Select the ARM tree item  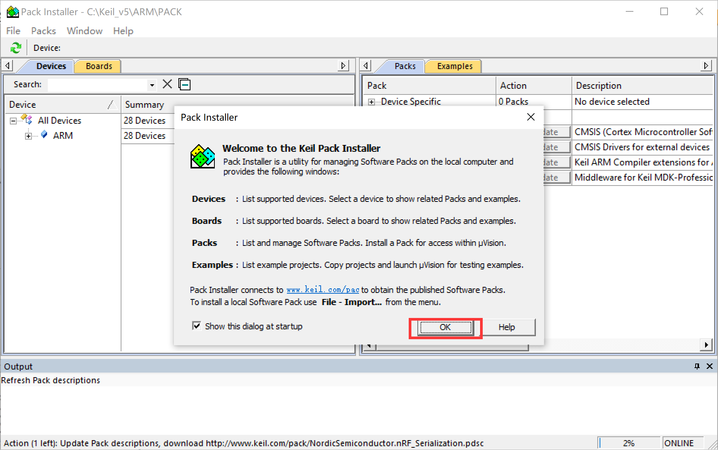pos(63,136)
